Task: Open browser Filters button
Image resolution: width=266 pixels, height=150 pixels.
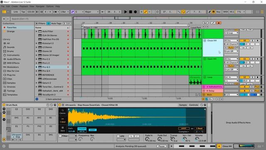Action: 40,23
